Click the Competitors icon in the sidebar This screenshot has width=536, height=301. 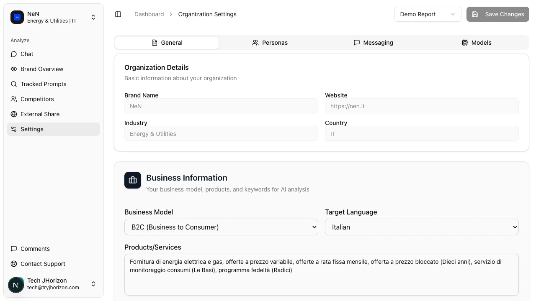(x=14, y=99)
